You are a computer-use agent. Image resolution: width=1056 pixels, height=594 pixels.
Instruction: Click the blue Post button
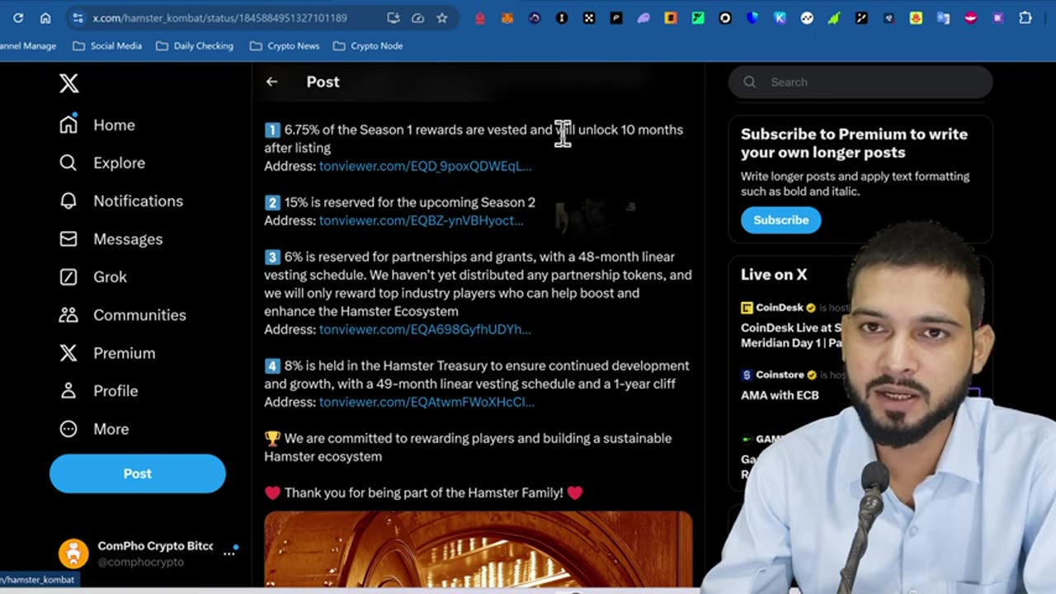(x=137, y=474)
